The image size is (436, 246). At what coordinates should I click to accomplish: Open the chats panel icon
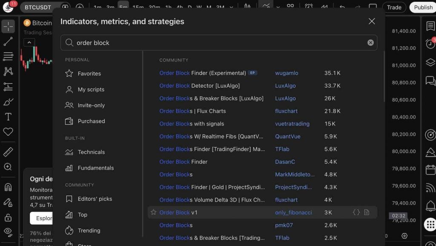430,80
